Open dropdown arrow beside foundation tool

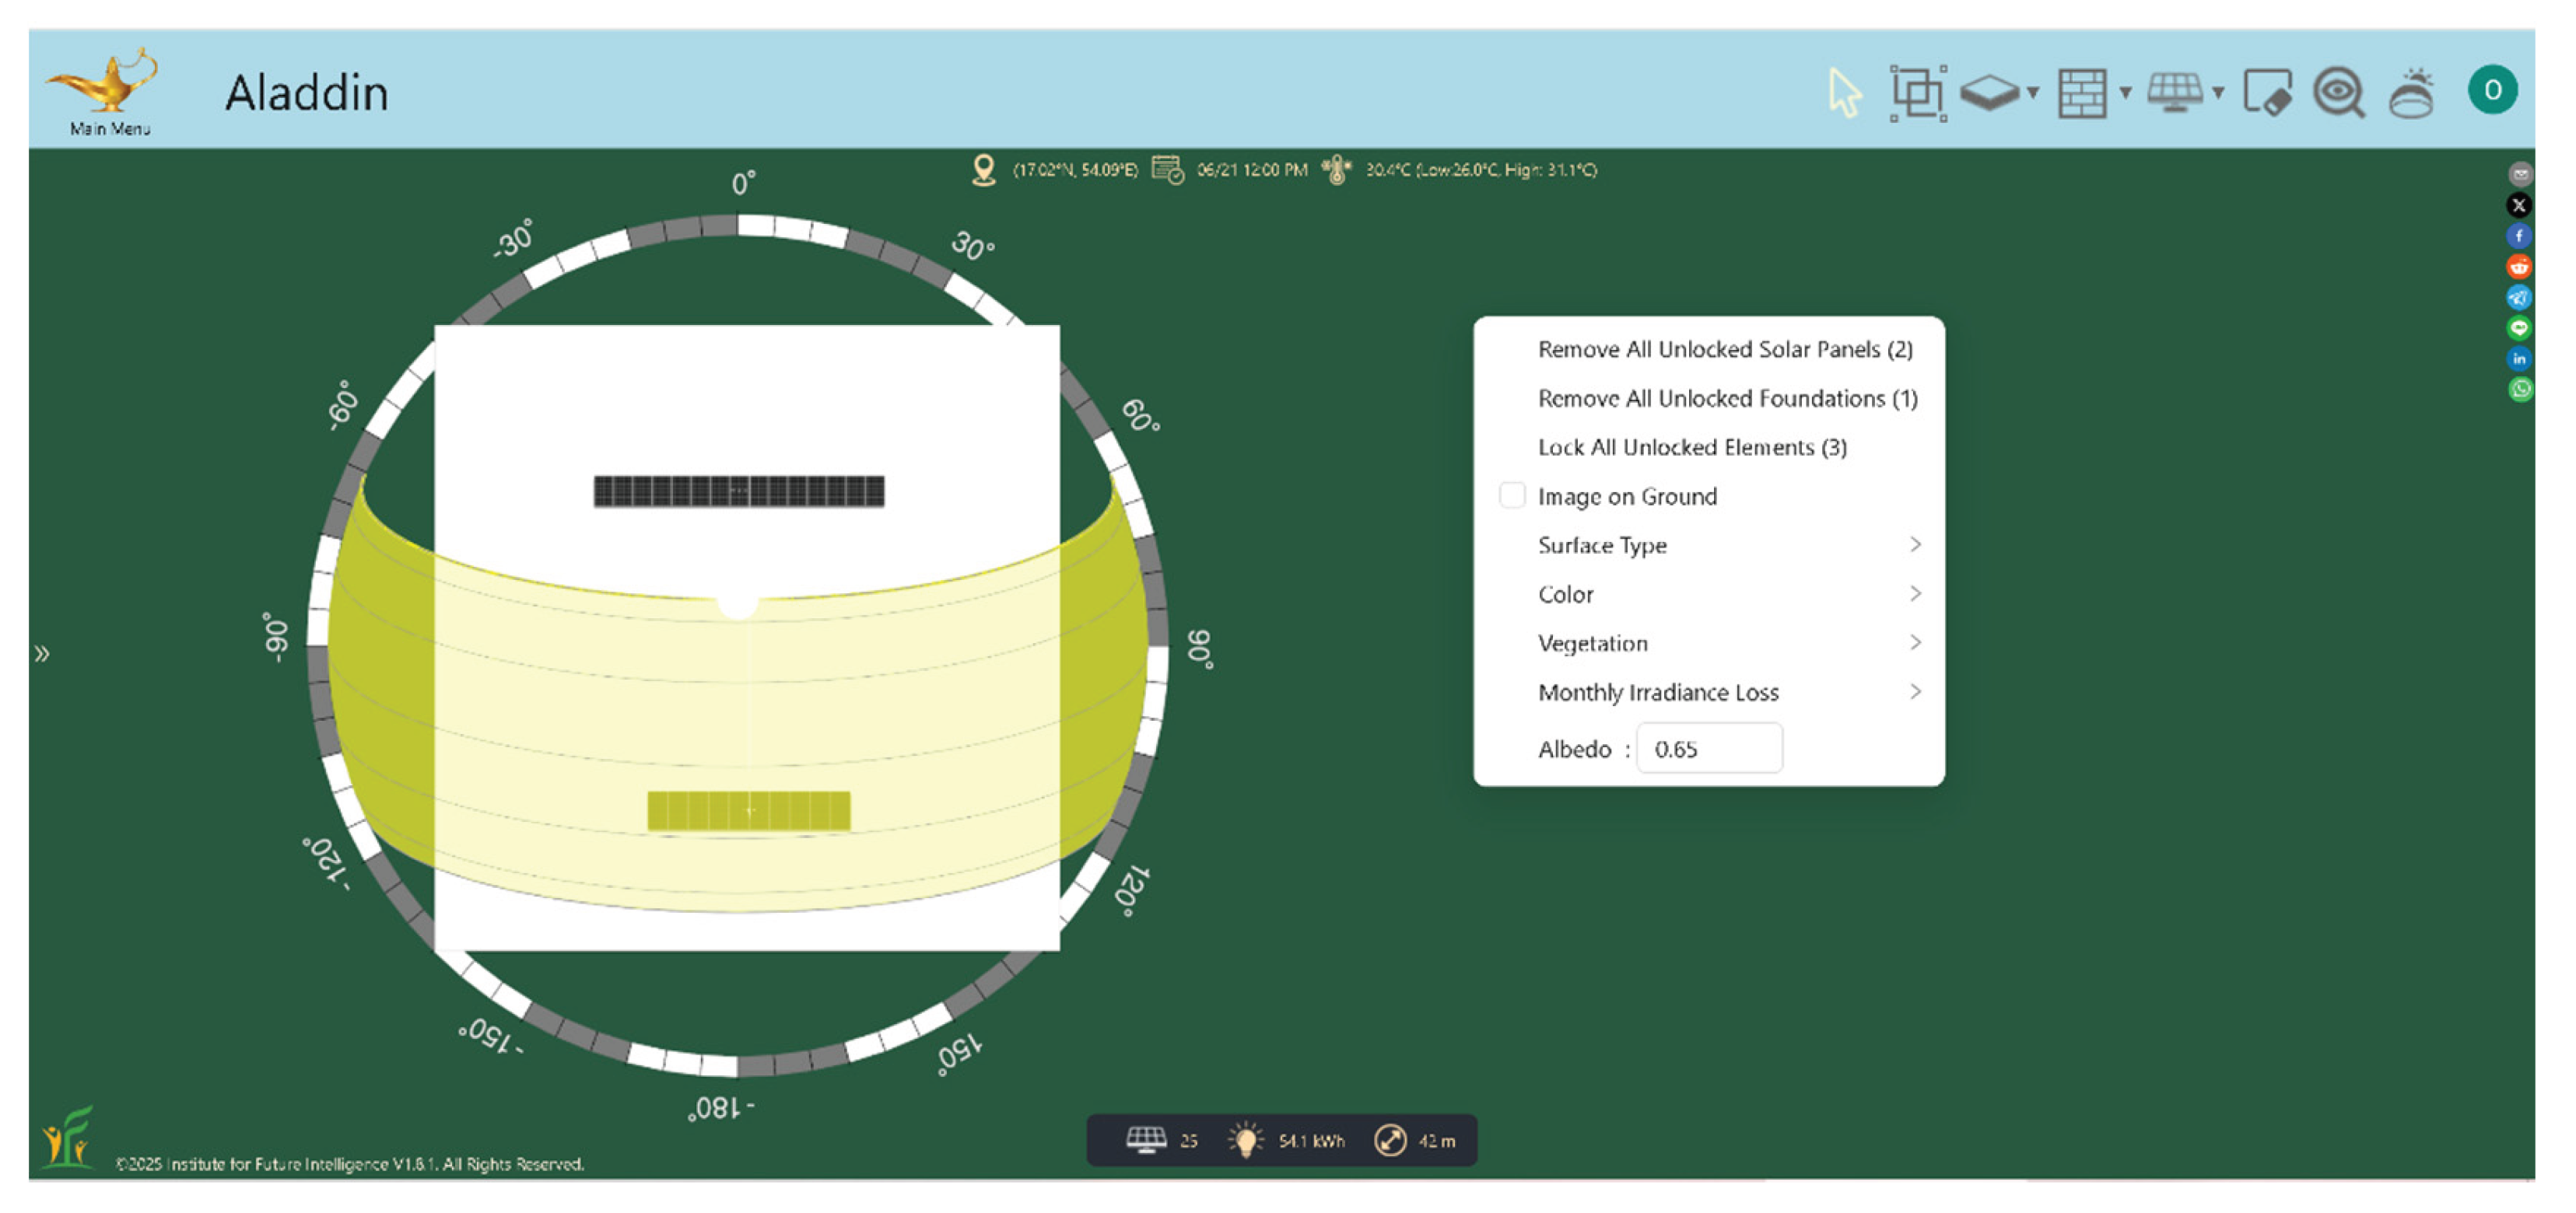2033,93
